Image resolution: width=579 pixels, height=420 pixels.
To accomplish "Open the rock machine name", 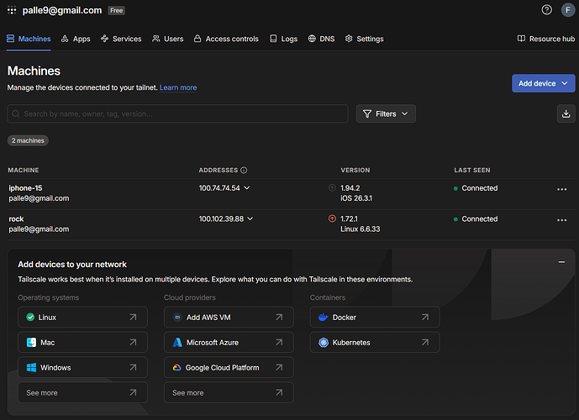I will click(16, 219).
